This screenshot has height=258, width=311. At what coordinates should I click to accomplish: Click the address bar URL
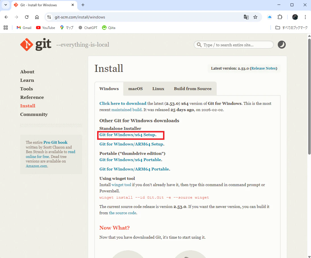click(x=80, y=17)
